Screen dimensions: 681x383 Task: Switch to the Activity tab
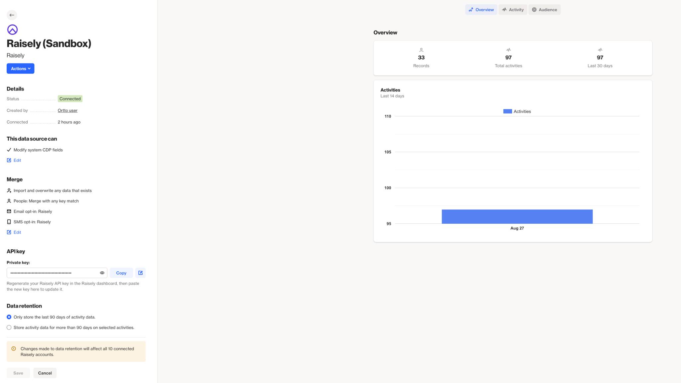[513, 10]
